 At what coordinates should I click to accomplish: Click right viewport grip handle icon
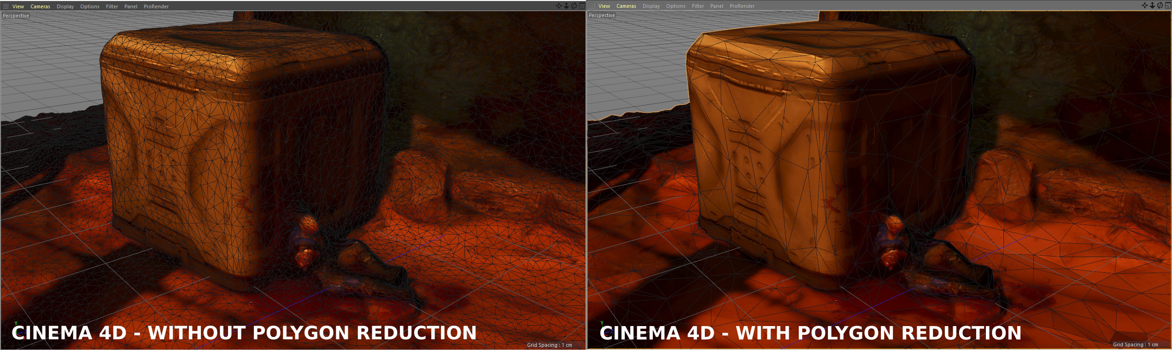click(x=592, y=6)
